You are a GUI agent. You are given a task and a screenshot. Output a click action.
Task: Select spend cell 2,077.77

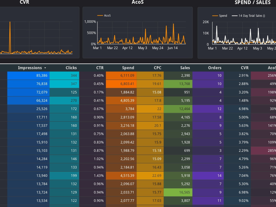click(121, 200)
